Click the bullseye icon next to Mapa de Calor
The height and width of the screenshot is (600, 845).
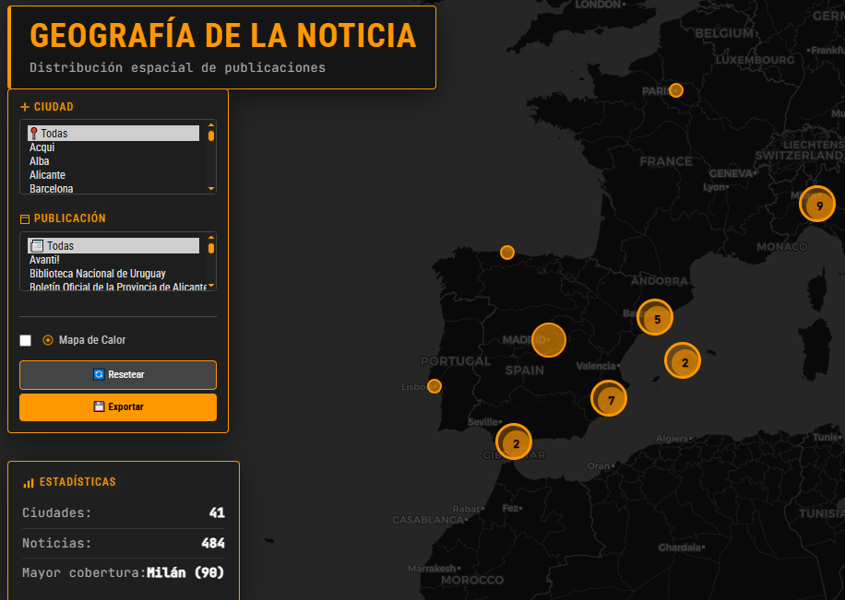pyautogui.click(x=47, y=340)
